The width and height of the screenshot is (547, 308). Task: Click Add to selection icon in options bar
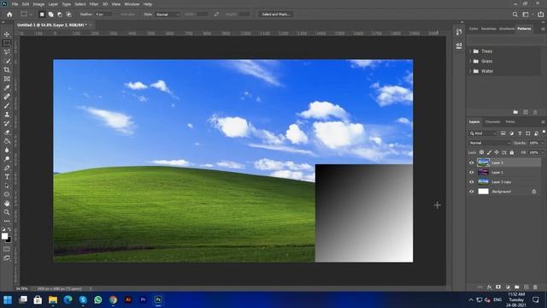point(51,15)
